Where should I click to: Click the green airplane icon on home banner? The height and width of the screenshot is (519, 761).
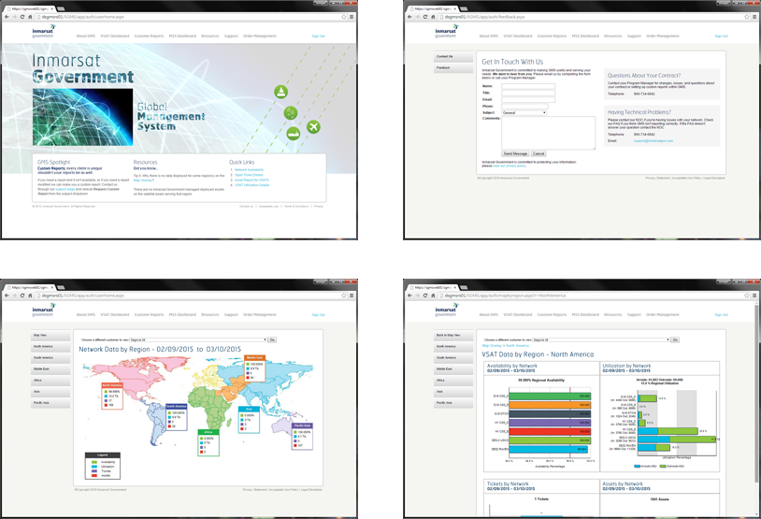(x=313, y=127)
